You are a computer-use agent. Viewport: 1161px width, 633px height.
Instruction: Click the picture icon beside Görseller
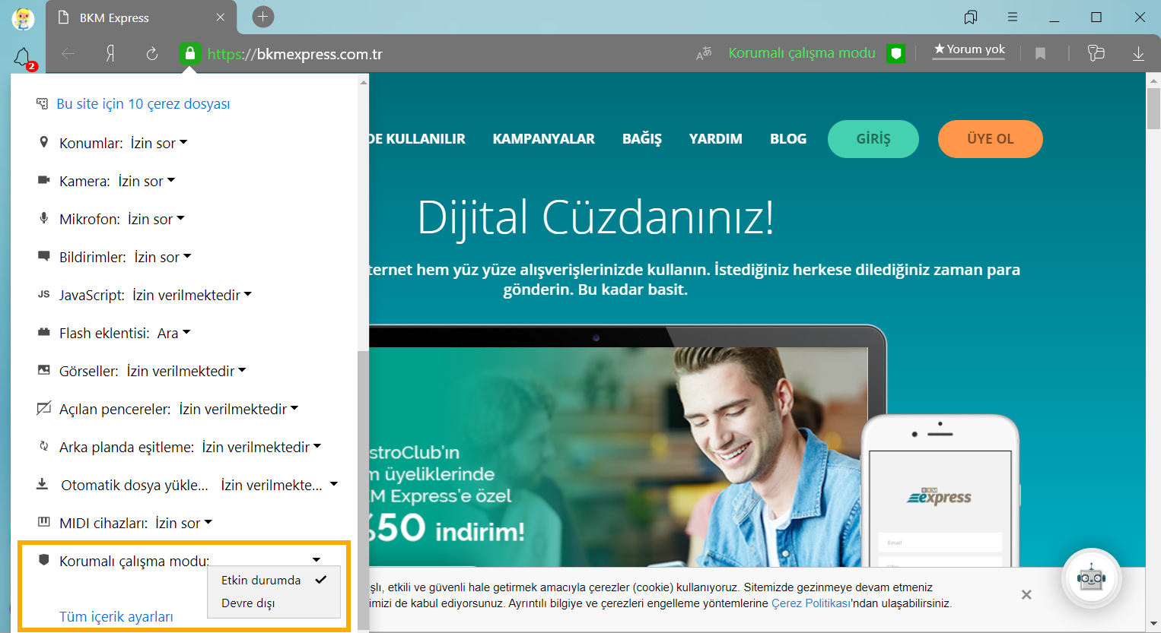(x=44, y=370)
